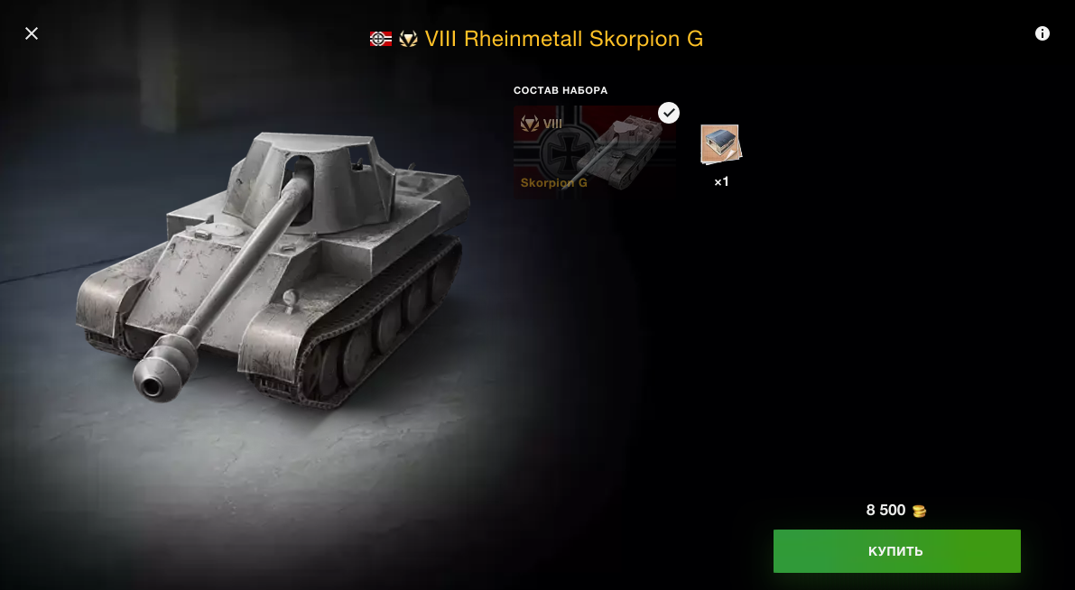Click the tank class icon on the card
Image resolution: width=1075 pixels, height=590 pixels.
tap(529, 124)
